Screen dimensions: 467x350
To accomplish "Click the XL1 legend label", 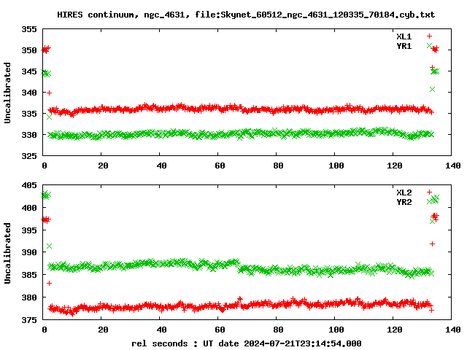I will coord(404,36).
